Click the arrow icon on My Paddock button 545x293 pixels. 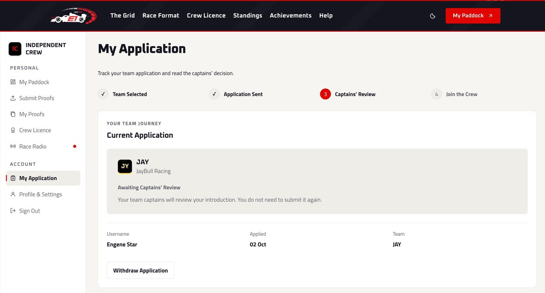pyautogui.click(x=490, y=16)
